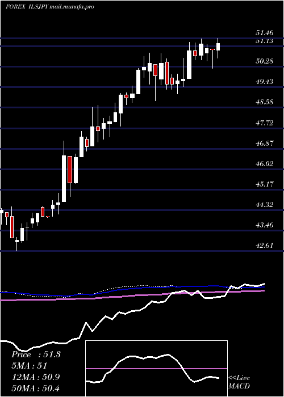Click the <<Live MACD label

coord(239,382)
